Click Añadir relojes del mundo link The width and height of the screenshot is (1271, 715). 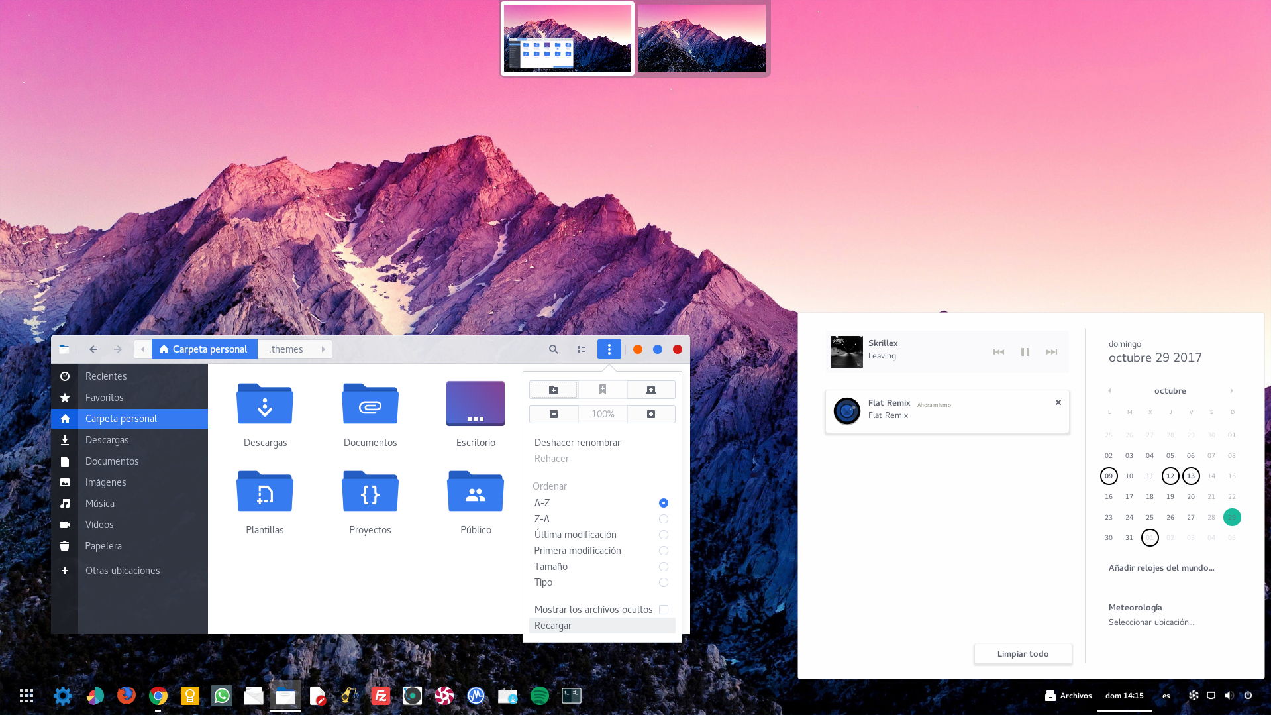click(1161, 568)
